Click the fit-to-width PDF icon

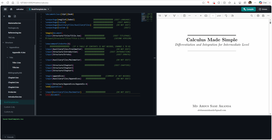[x=206, y=16]
